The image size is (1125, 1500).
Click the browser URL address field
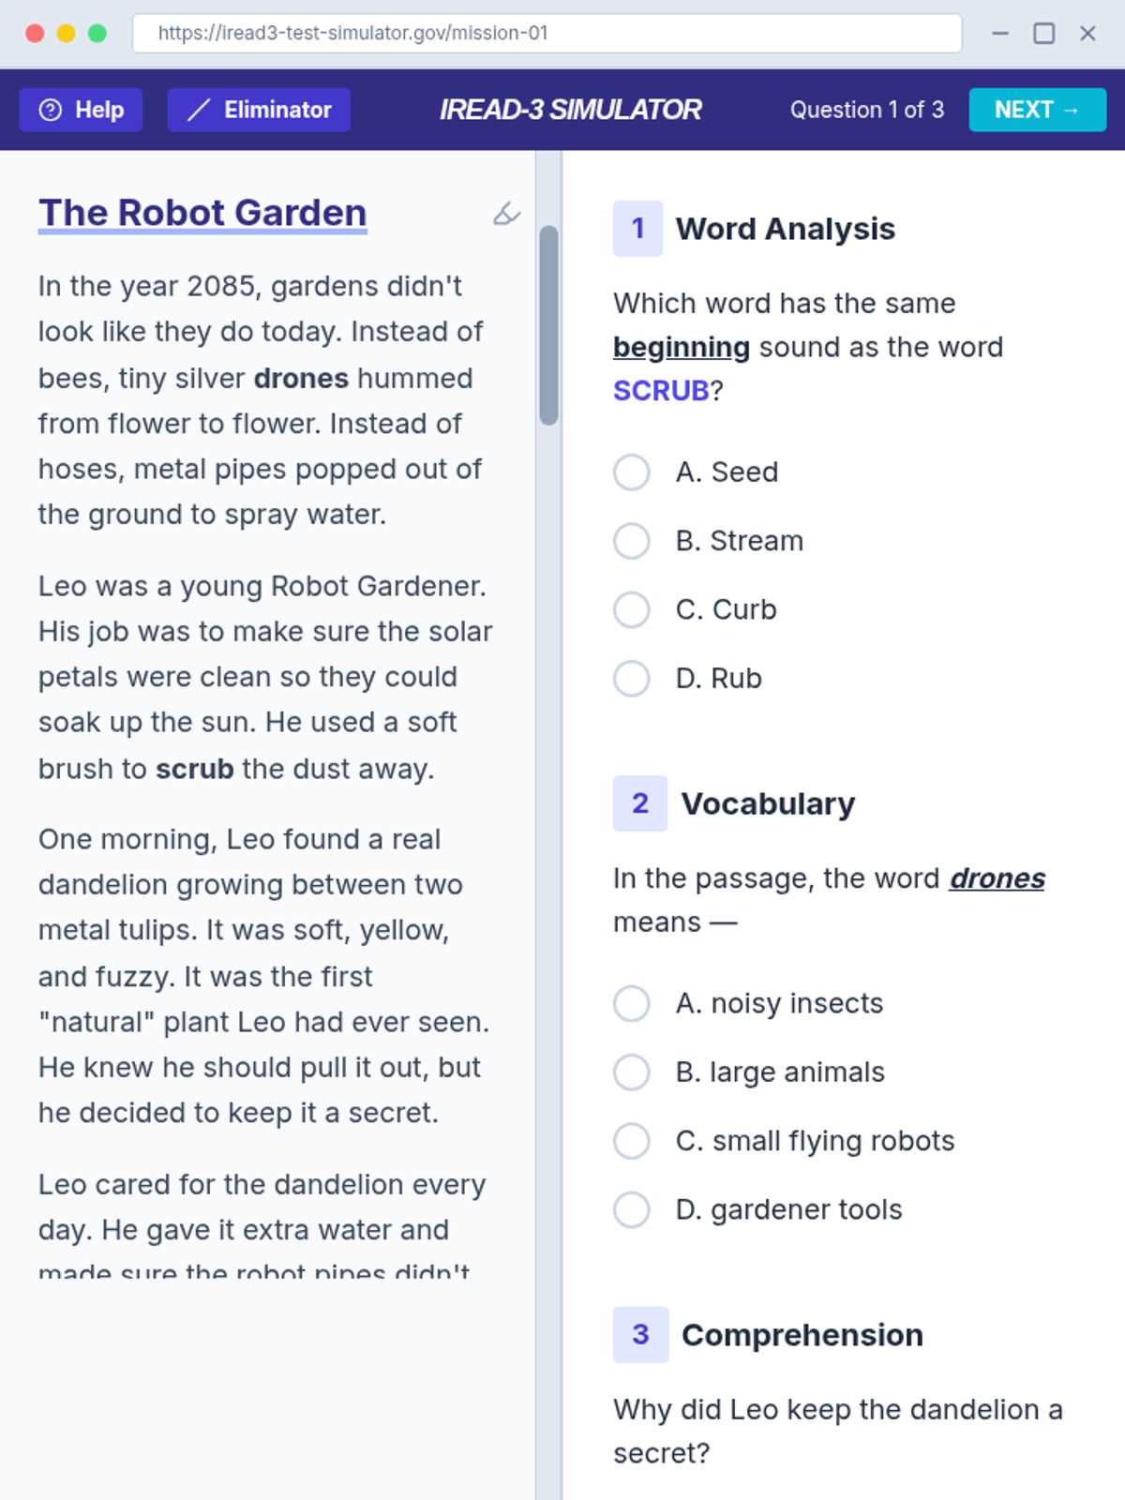tap(547, 34)
